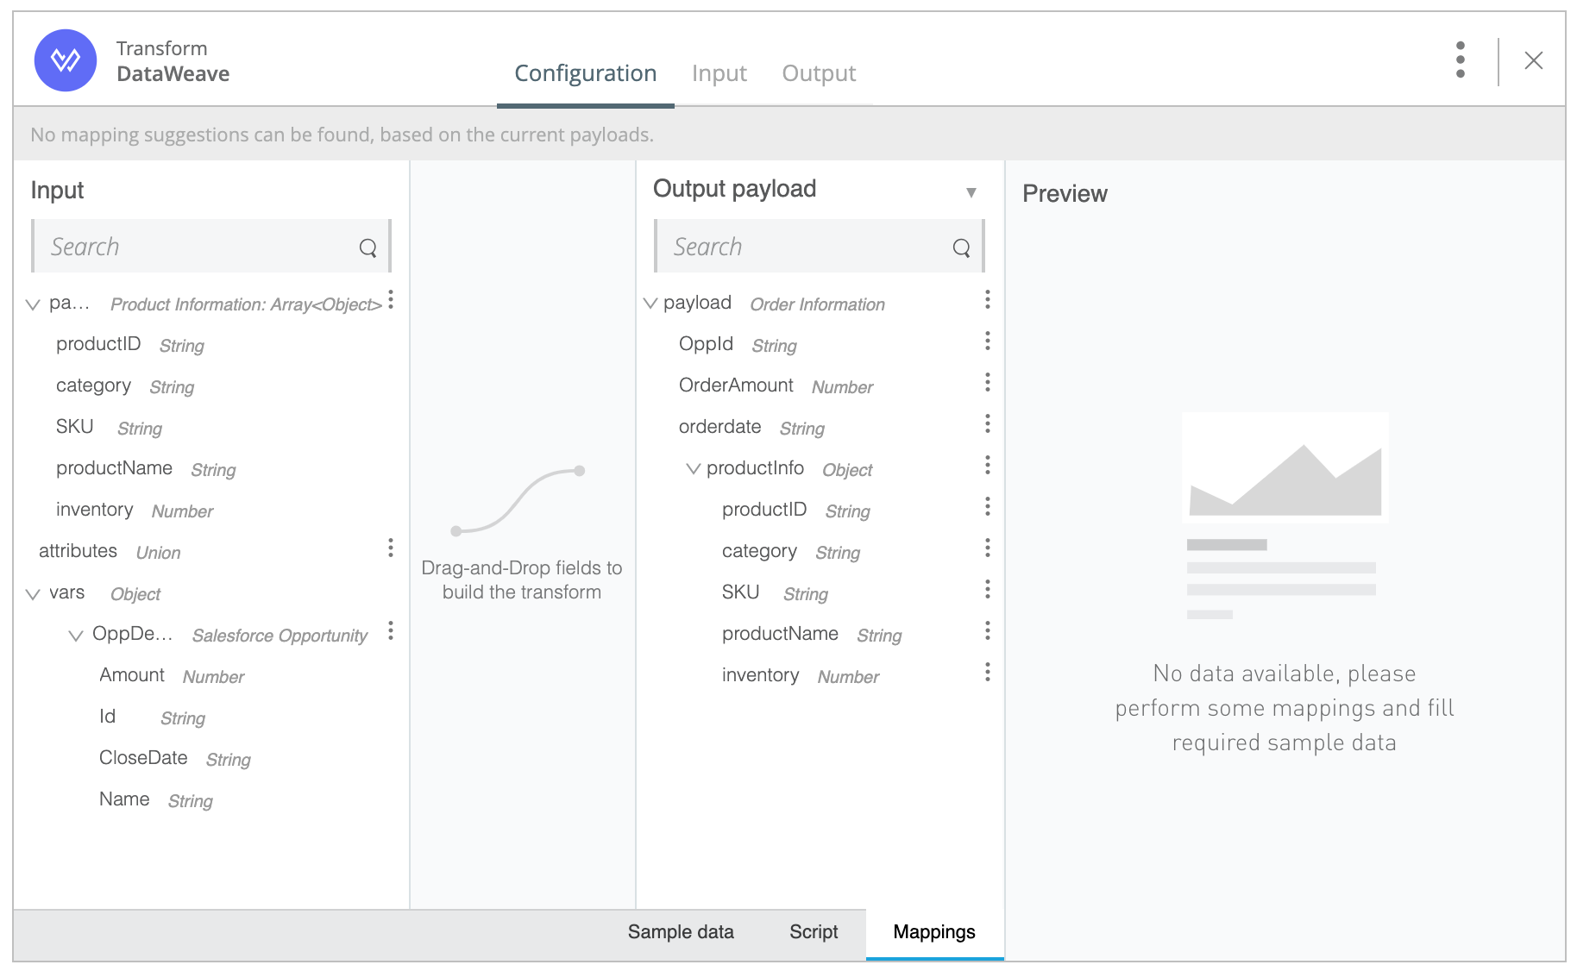Open the kebab menu in the header

(1460, 60)
